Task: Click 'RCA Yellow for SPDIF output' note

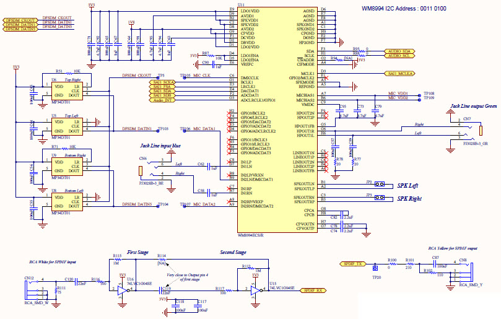Action: 453,248
